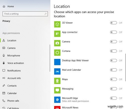Image resolution: width=126 pixels, height=109 pixels.
Task: Click the Phone calls sidebar icon
Action: click(x=4, y=101)
